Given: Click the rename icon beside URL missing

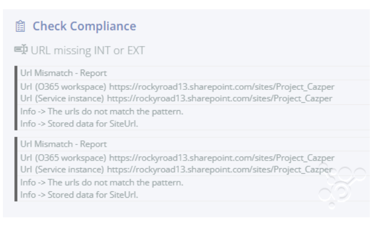Looking at the screenshot, I should pyautogui.click(x=21, y=50).
